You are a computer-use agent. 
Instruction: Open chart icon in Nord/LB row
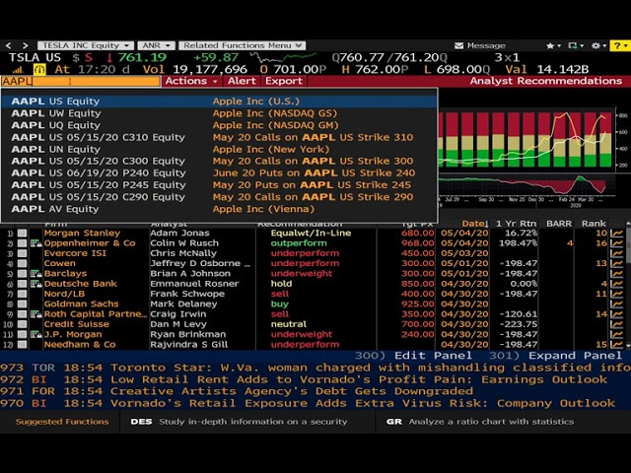point(616,294)
